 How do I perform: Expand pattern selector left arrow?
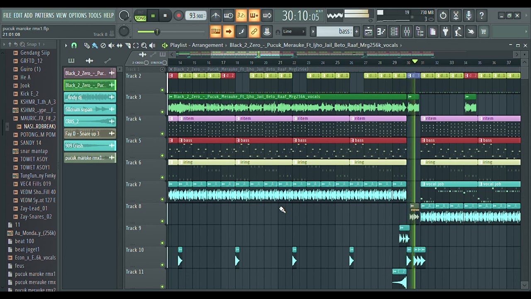click(x=313, y=32)
